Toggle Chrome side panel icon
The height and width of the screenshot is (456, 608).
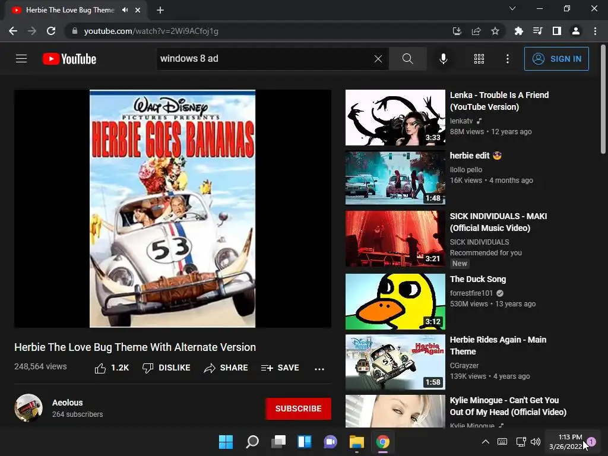point(557,31)
